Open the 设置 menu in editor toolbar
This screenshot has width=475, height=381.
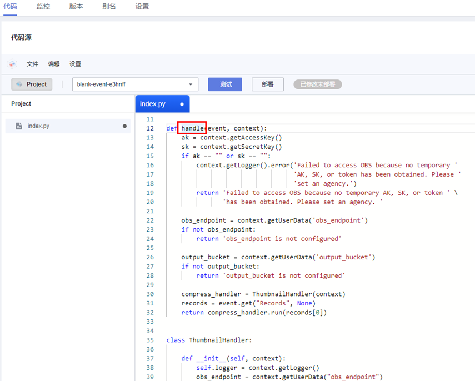click(75, 64)
